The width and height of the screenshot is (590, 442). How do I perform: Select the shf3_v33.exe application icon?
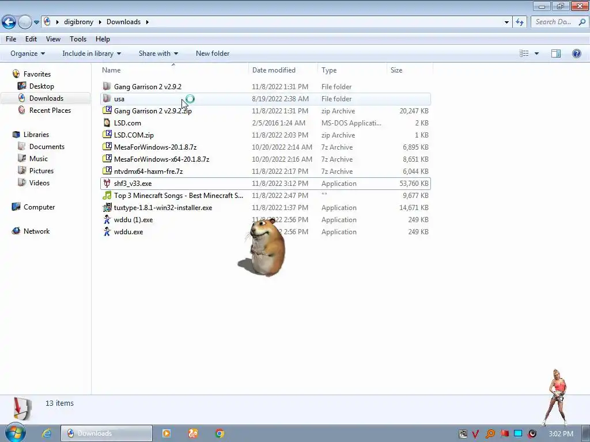click(x=107, y=184)
